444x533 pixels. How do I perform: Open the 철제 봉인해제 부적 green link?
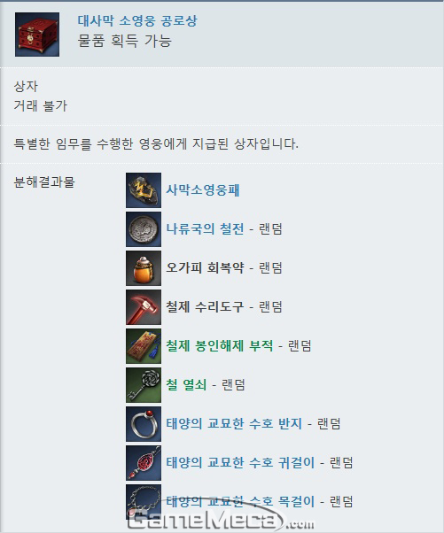(x=220, y=345)
